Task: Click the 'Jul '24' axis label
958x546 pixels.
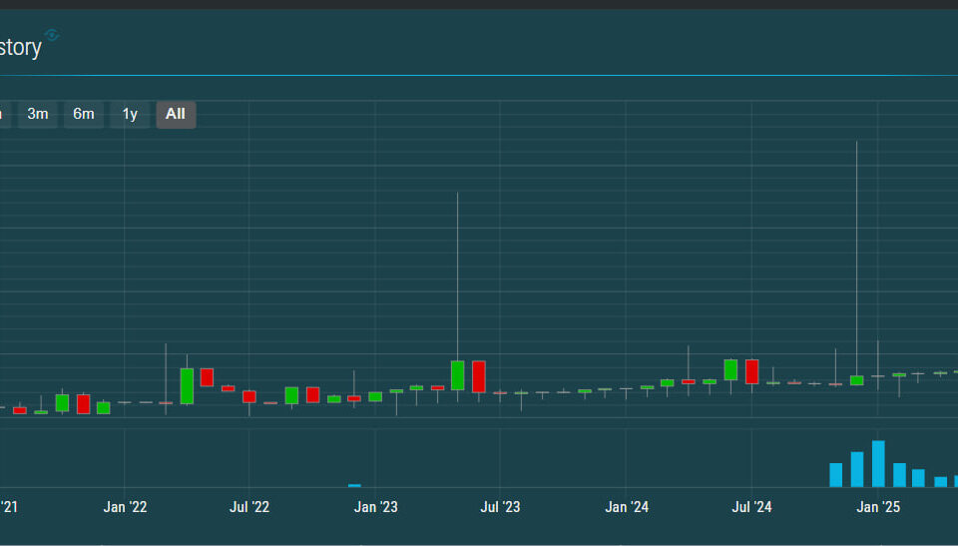Action: tap(751, 507)
